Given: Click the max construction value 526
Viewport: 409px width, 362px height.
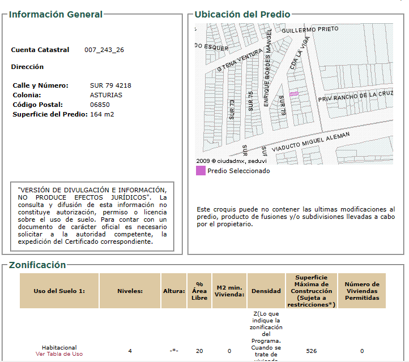Looking at the screenshot, I should pos(312,351).
